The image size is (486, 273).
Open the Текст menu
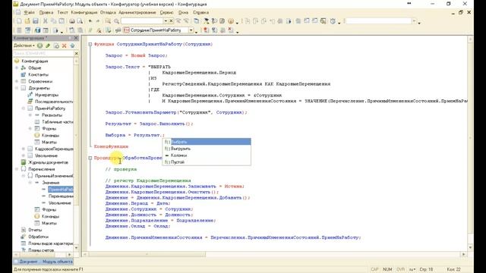pos(62,12)
